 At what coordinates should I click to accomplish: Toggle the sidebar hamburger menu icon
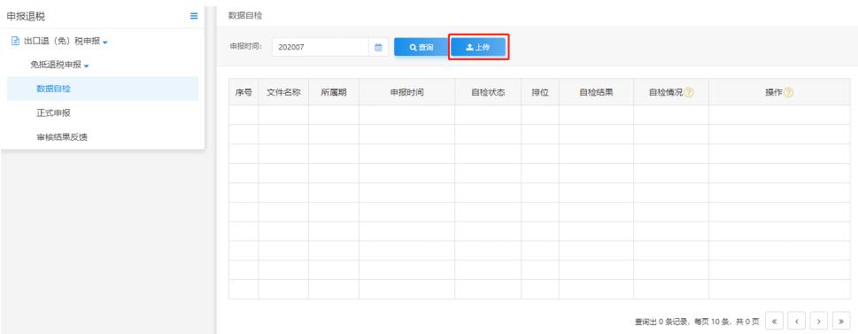(x=194, y=17)
